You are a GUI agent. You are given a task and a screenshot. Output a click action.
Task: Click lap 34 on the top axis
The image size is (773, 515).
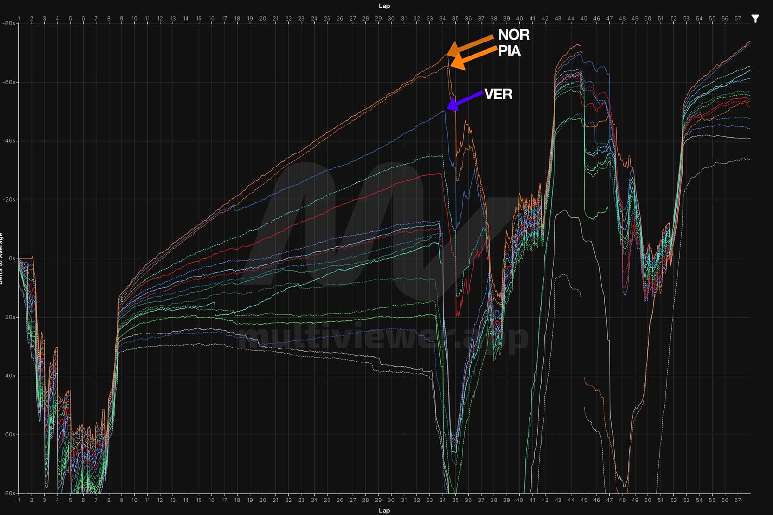point(443,19)
